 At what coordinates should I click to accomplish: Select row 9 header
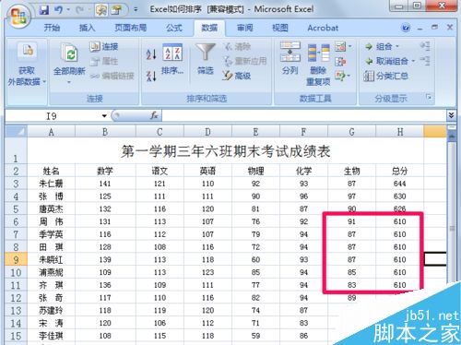pyautogui.click(x=16, y=259)
